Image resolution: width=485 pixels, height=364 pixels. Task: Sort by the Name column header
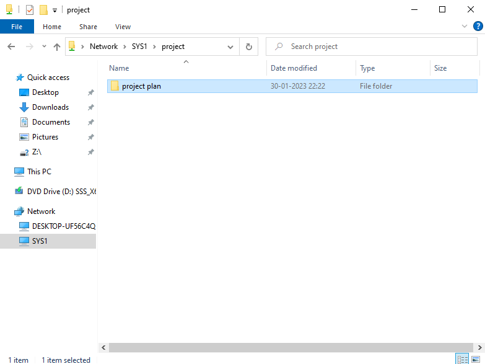[186, 68]
